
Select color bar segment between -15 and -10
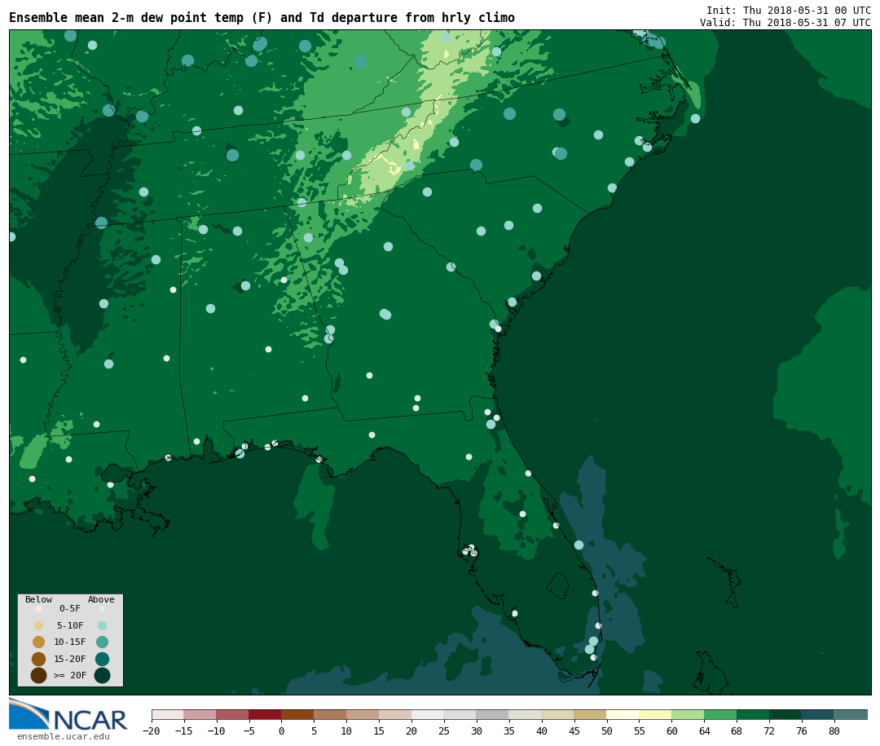click(x=200, y=714)
